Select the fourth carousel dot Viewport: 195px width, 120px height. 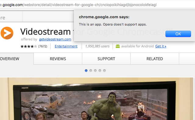coord(100,70)
